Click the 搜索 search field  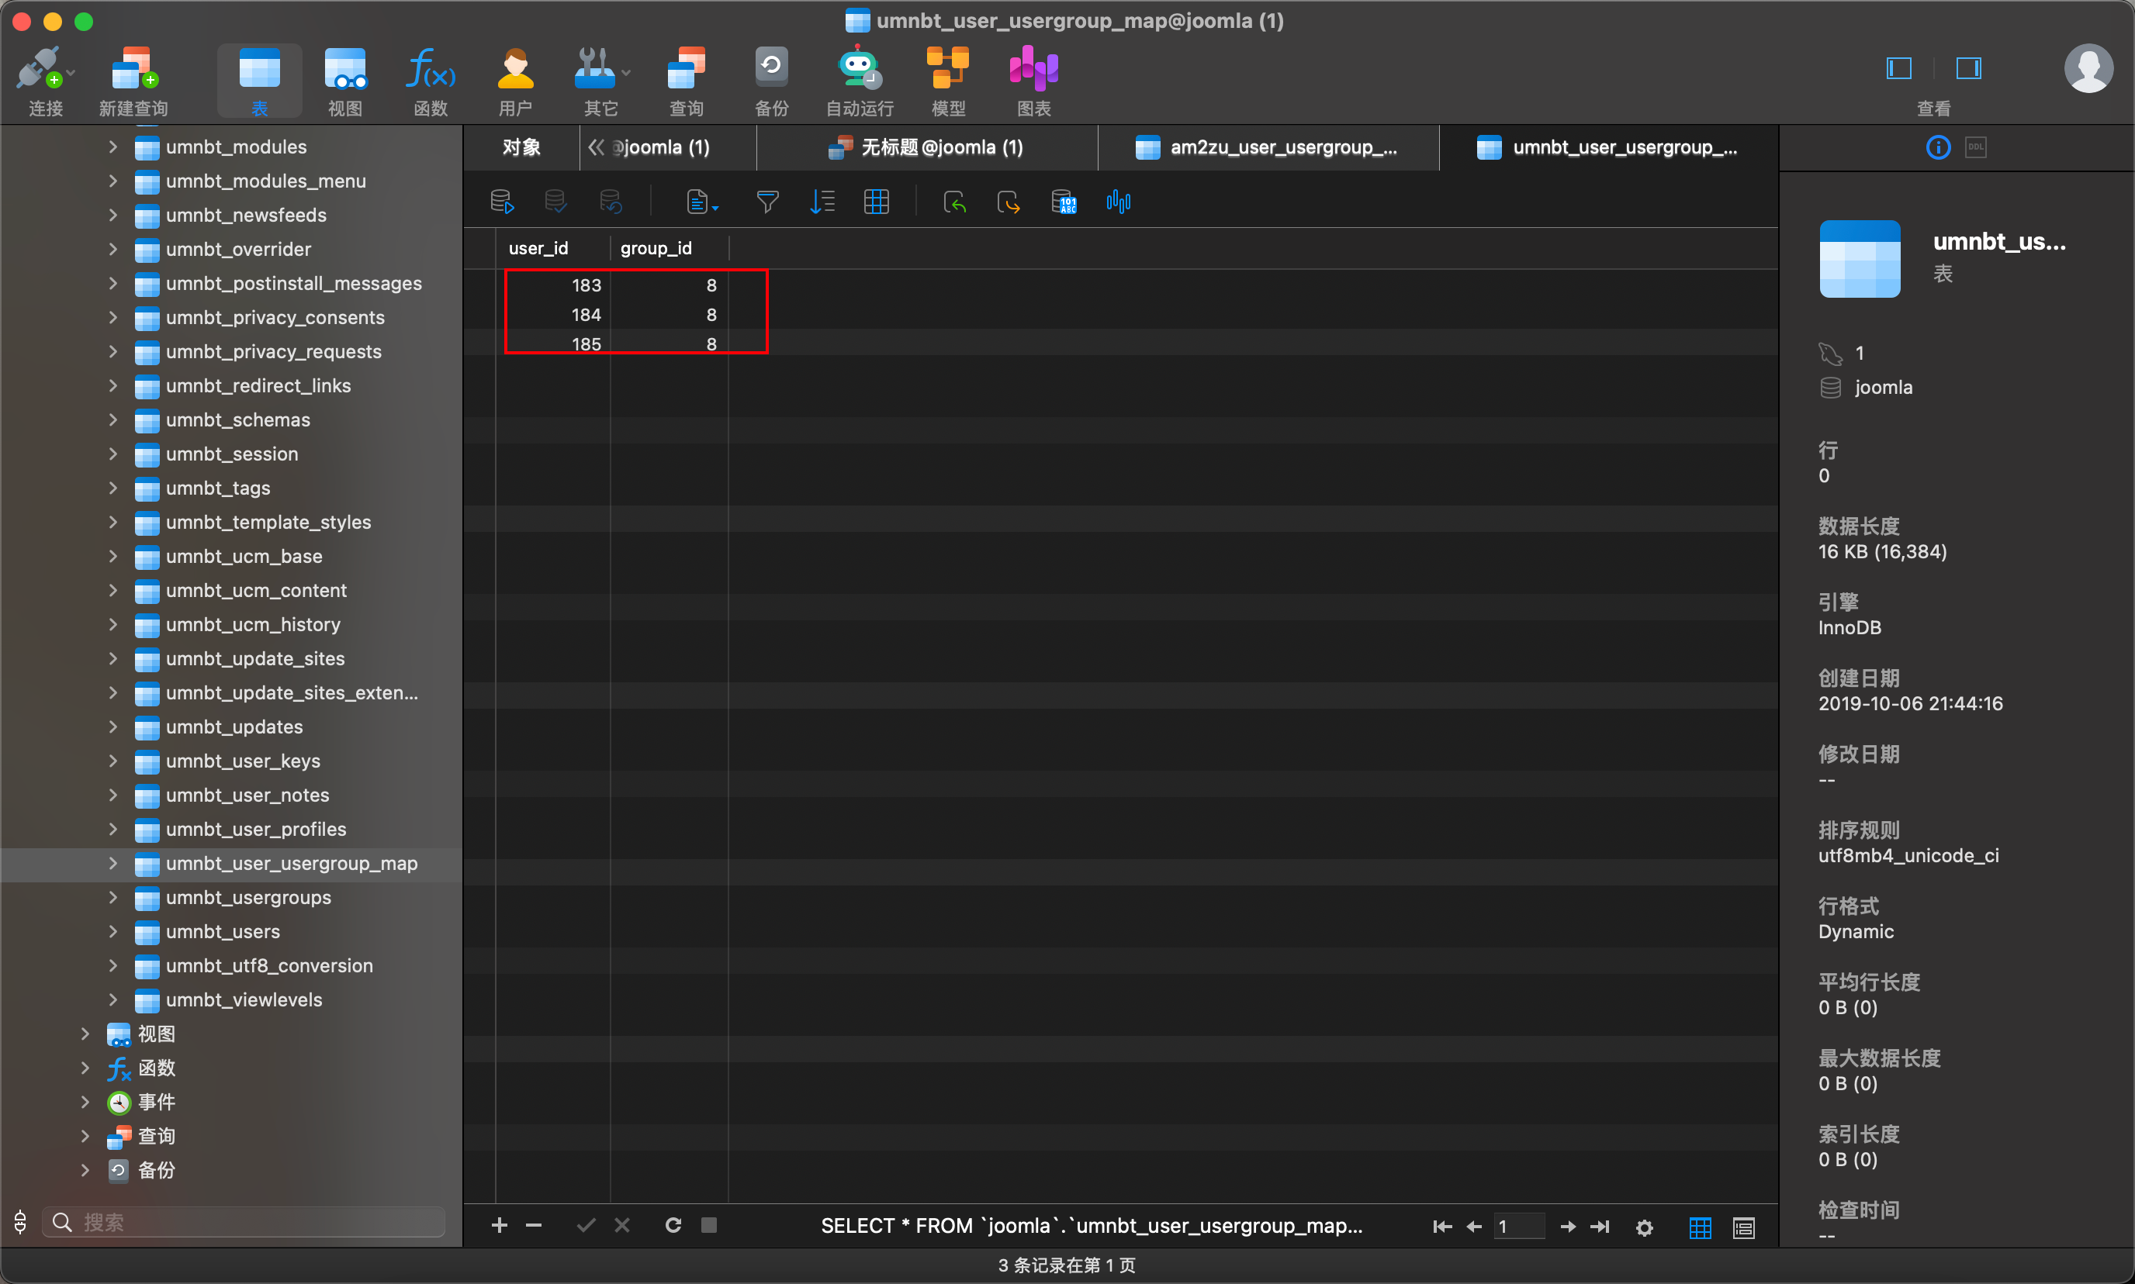click(244, 1222)
